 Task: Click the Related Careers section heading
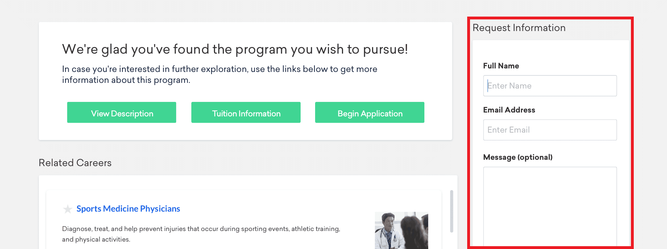point(75,163)
